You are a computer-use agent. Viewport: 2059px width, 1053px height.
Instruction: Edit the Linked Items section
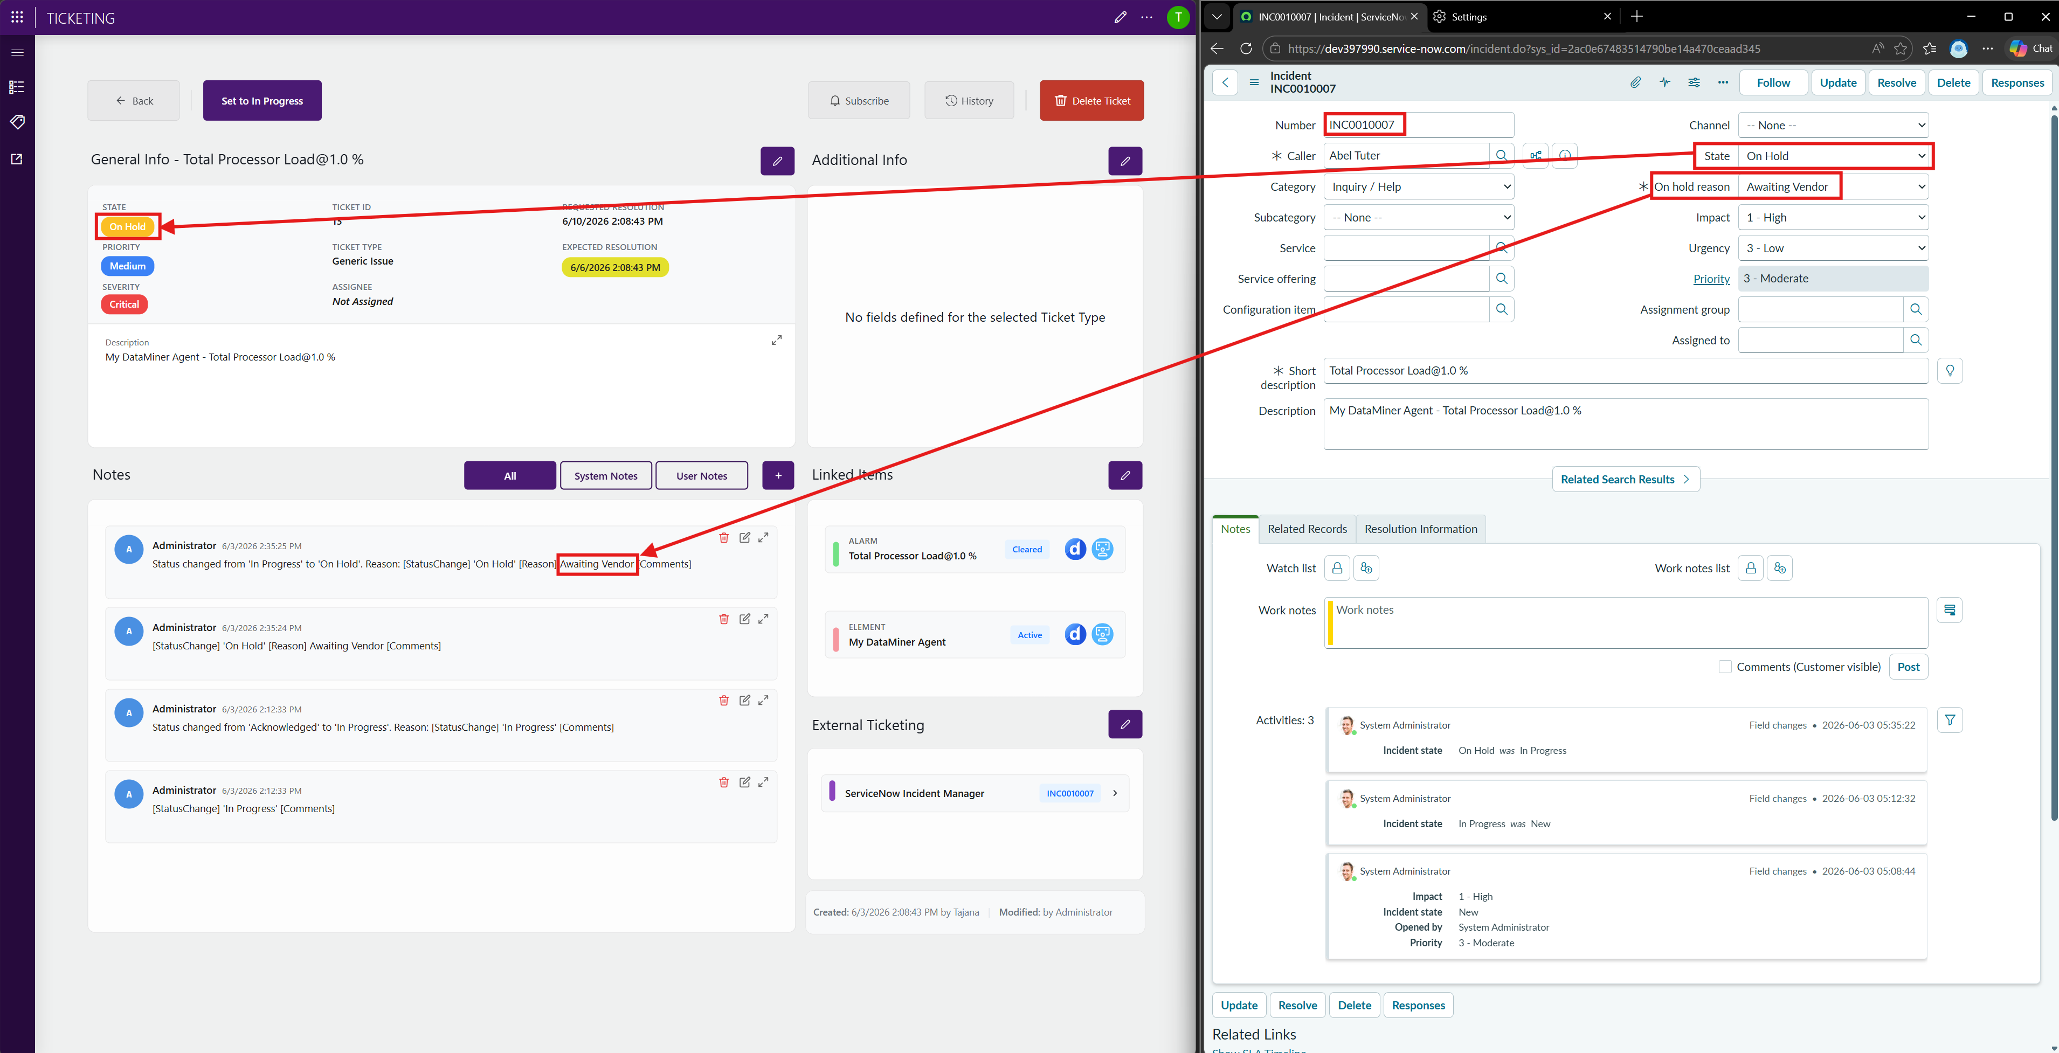click(x=1124, y=475)
